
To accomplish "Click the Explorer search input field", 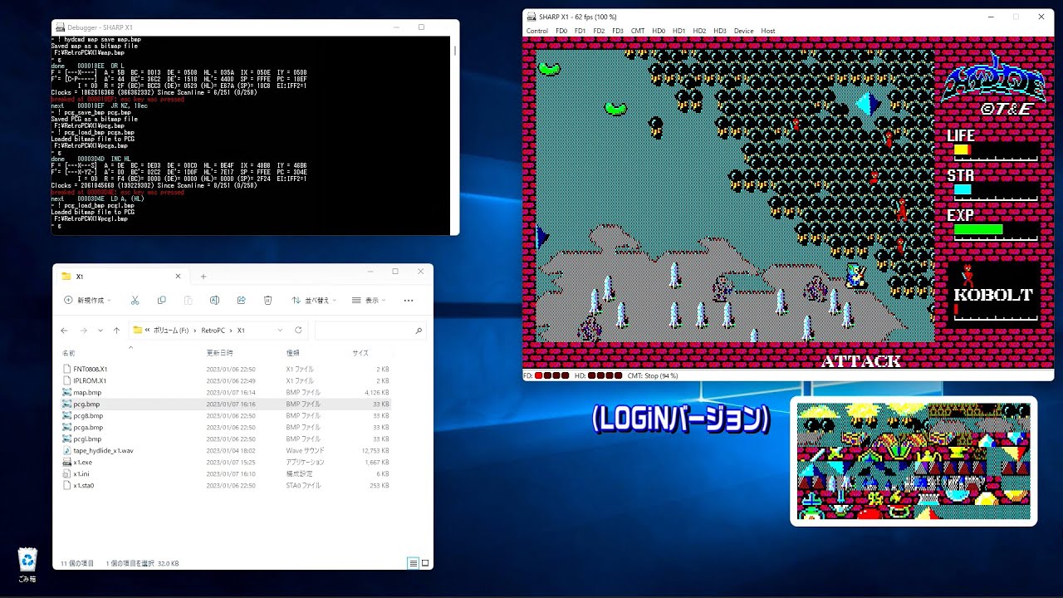I will tap(370, 330).
